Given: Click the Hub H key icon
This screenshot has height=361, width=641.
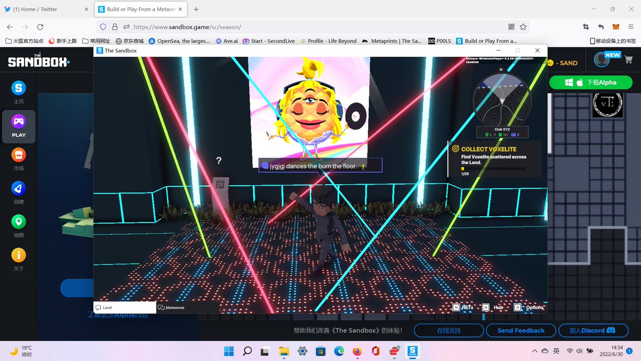Looking at the screenshot, I should pyautogui.click(x=486, y=308).
